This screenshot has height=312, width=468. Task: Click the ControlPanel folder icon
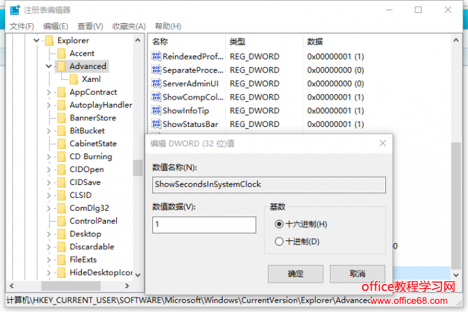tap(61, 221)
